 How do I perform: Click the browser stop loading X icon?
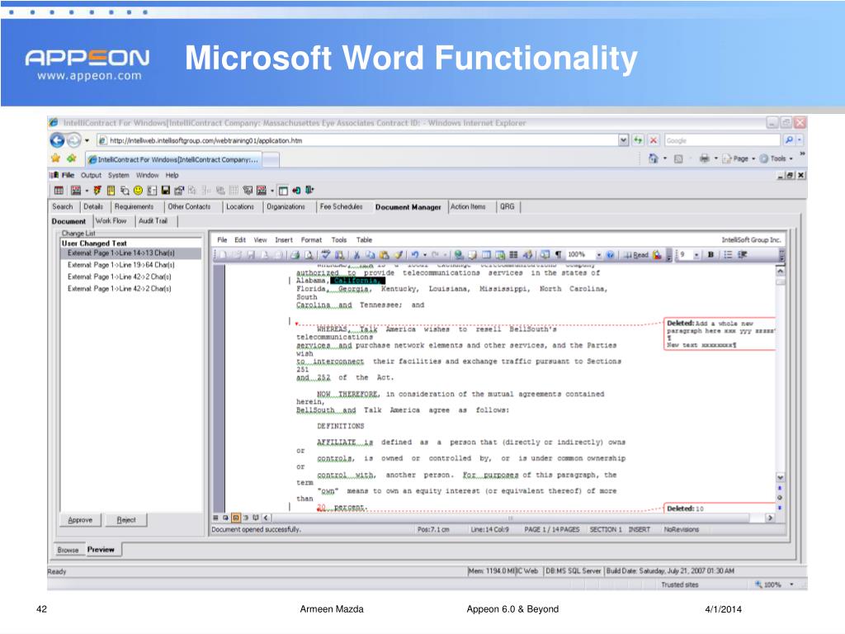click(654, 140)
